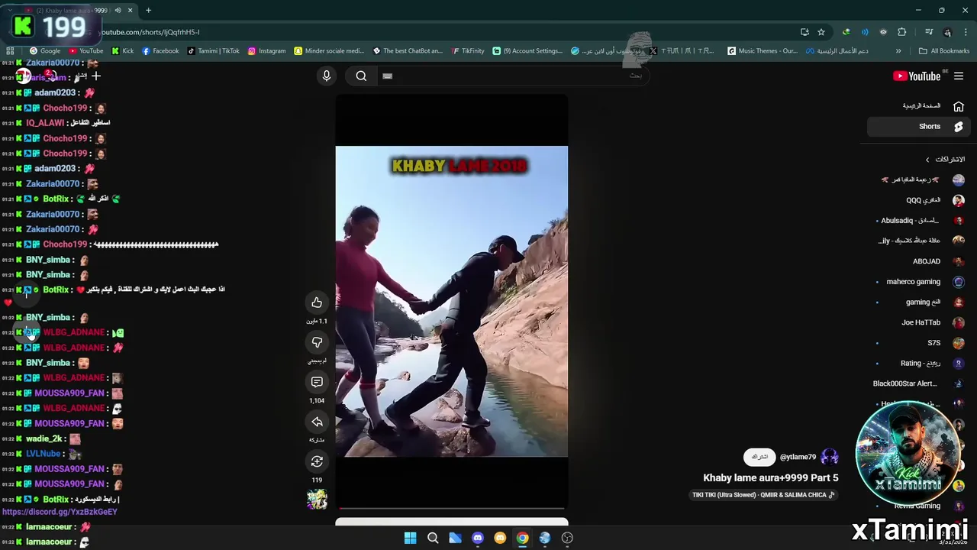The width and height of the screenshot is (977, 550).
Task: Launch Discord from the taskbar
Action: (478, 538)
